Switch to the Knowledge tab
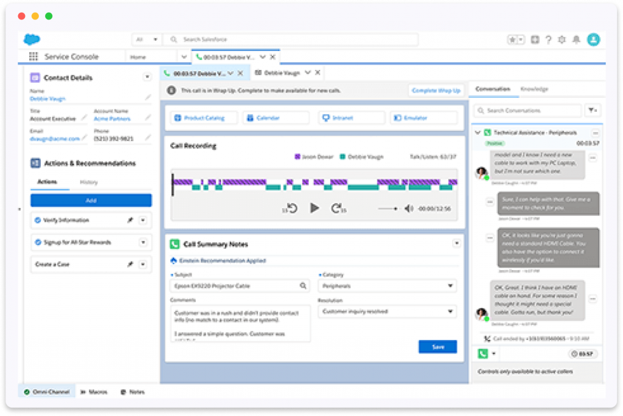The height and width of the screenshot is (416, 623). pyautogui.click(x=535, y=89)
